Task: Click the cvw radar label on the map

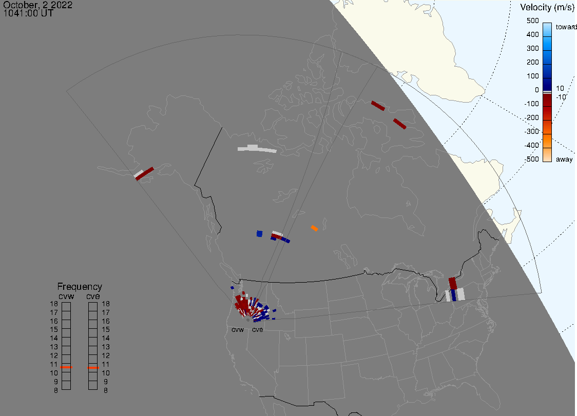Action: point(238,329)
